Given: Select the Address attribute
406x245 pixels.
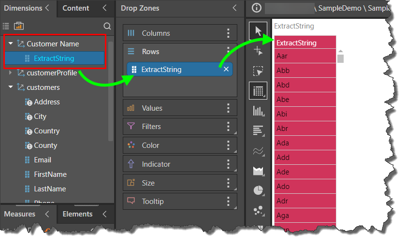Looking at the screenshot, I should click(47, 102).
